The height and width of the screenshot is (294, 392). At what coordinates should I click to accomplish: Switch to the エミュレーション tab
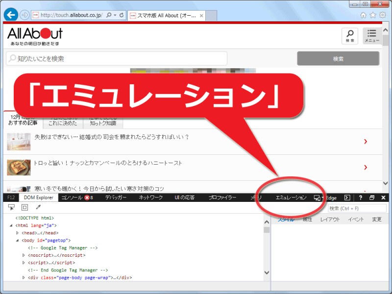pos(291,197)
